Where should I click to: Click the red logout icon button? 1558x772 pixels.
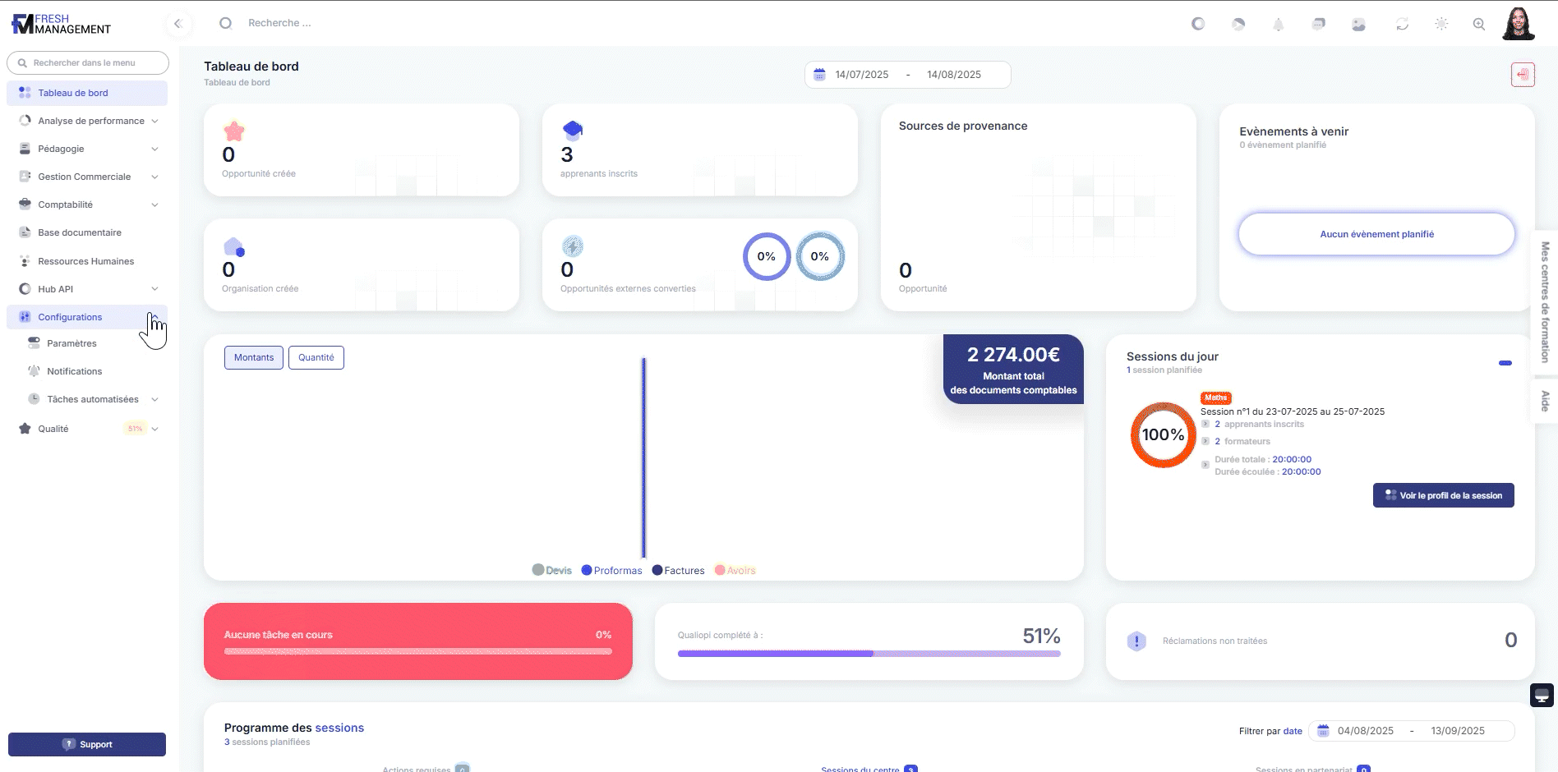pyautogui.click(x=1523, y=75)
